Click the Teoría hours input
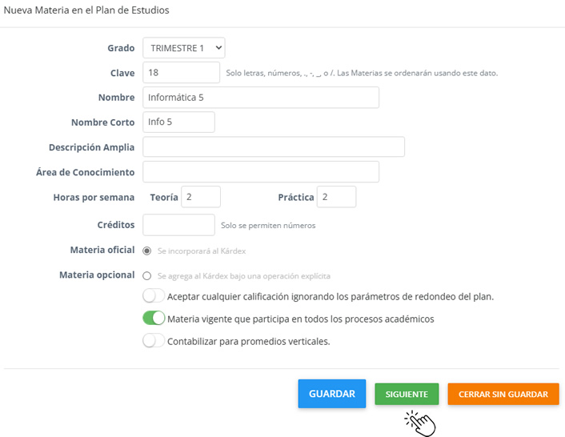Image resolution: width=565 pixels, height=437 pixels. 201,197
